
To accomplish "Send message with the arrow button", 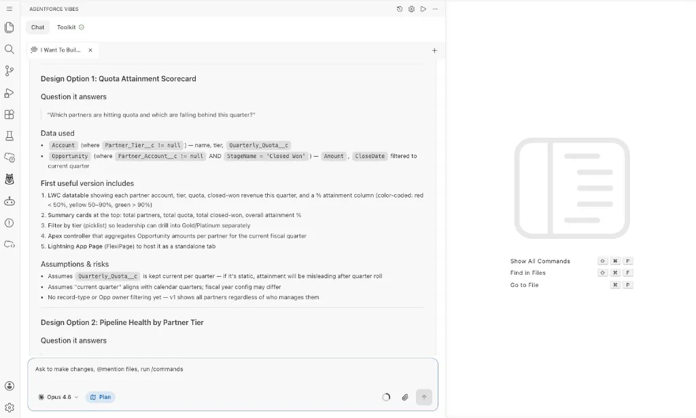I will pyautogui.click(x=424, y=397).
